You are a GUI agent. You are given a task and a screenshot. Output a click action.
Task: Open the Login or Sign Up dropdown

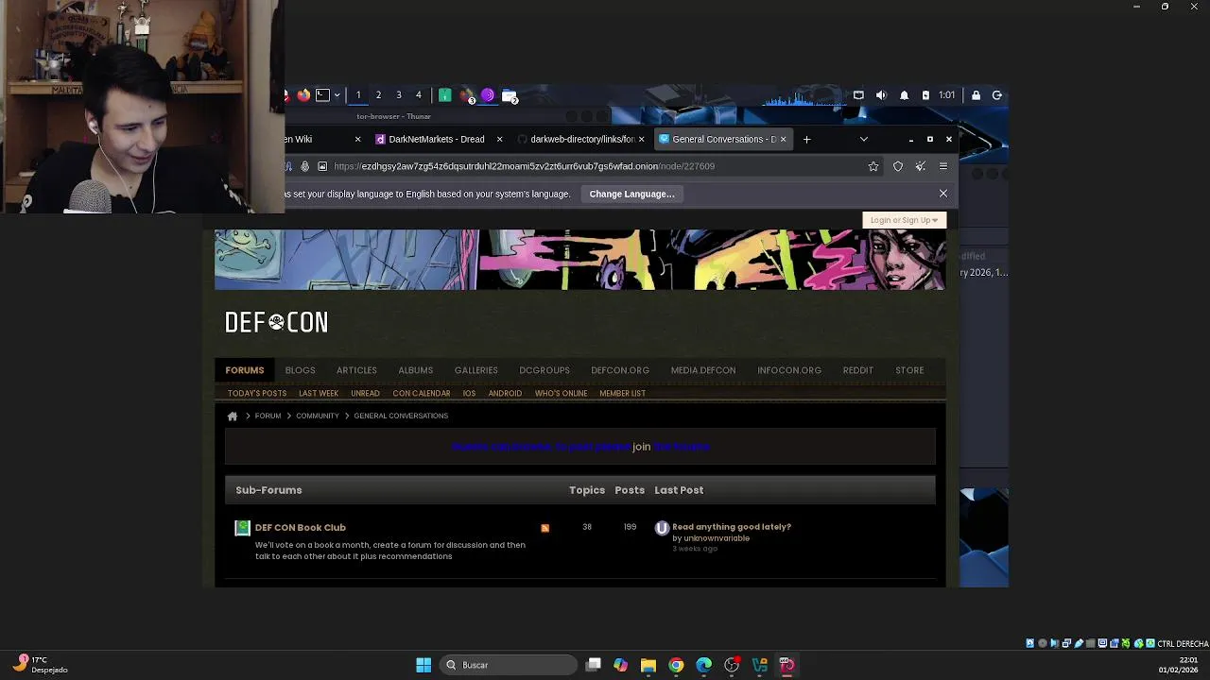coord(904,220)
